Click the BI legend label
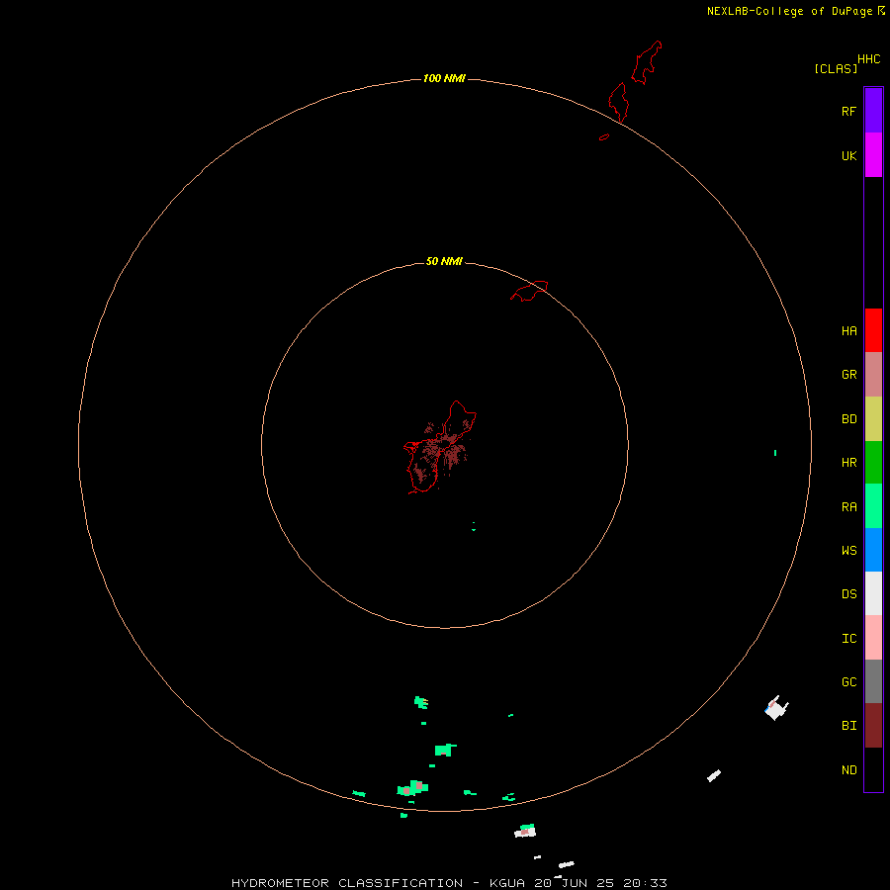This screenshot has height=890, width=890. 848,726
